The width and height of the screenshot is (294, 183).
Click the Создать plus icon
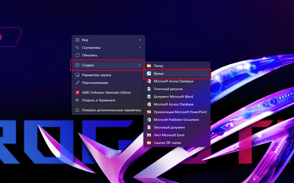click(77, 65)
